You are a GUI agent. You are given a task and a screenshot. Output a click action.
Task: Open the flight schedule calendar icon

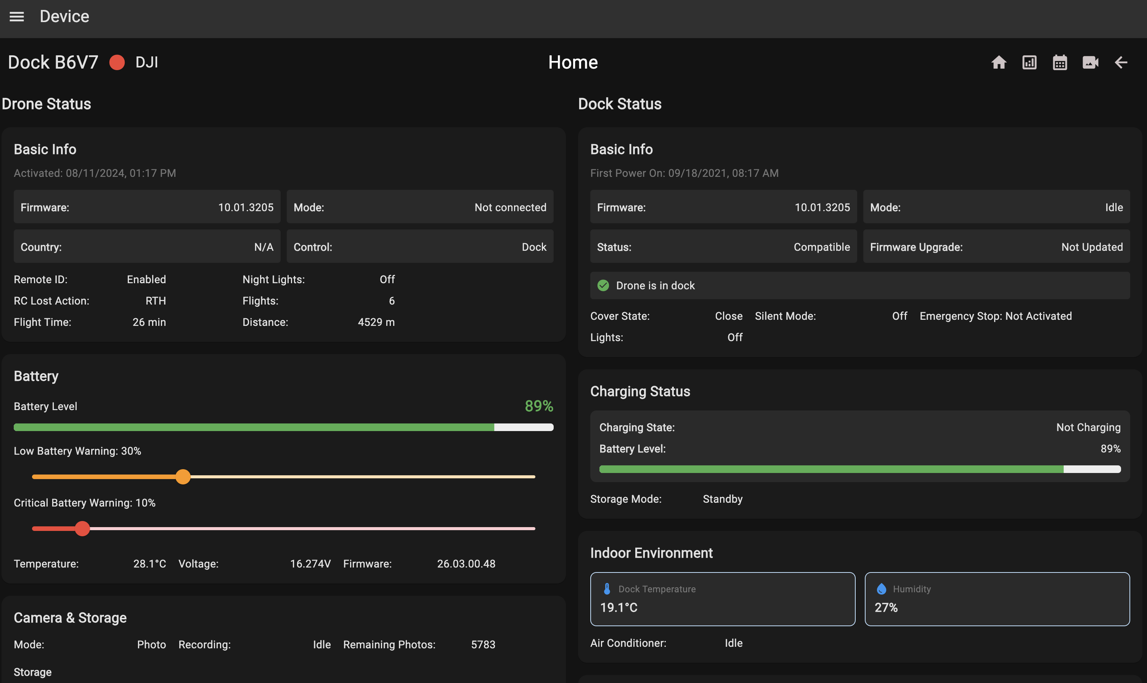click(1060, 62)
